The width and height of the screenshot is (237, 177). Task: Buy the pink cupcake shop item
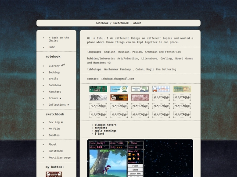click(x=138, y=159)
